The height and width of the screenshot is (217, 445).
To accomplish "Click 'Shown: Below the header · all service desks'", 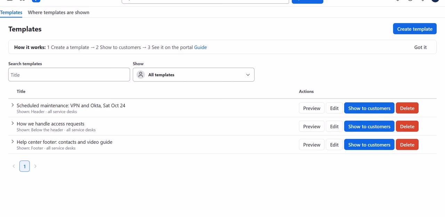I will pyautogui.click(x=56, y=130).
